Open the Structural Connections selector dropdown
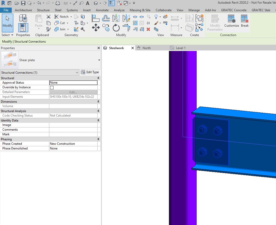Viewport: 276px width, 225px height. point(77,72)
